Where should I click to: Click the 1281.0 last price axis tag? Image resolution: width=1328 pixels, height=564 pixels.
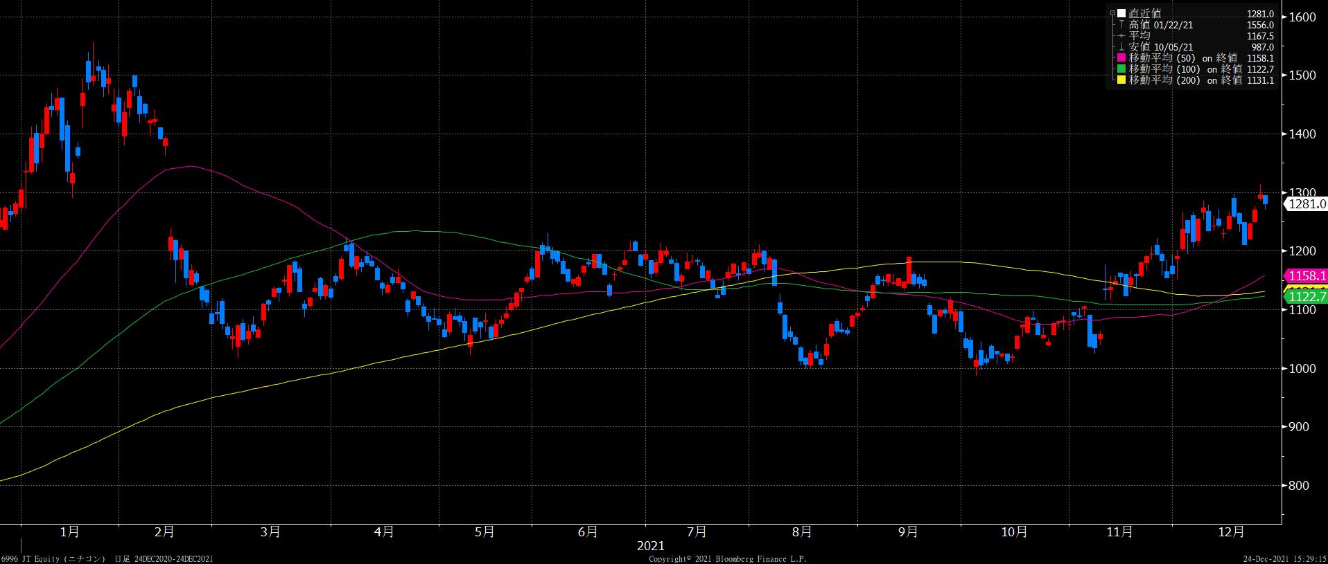(x=1306, y=203)
